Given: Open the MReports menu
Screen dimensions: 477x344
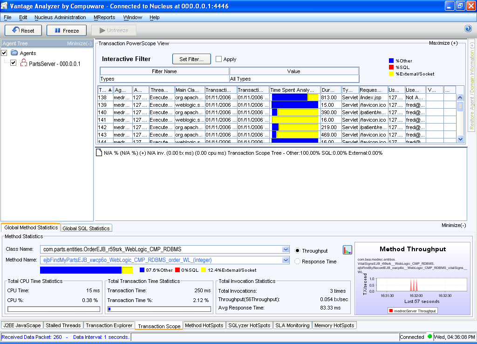Looking at the screenshot, I should [104, 17].
